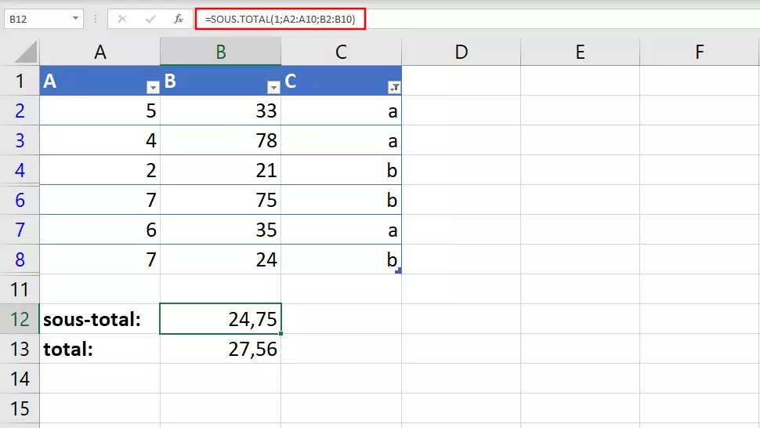760x428 pixels.
Task: Click the 'b' cell in row 4
Action: pyautogui.click(x=342, y=170)
